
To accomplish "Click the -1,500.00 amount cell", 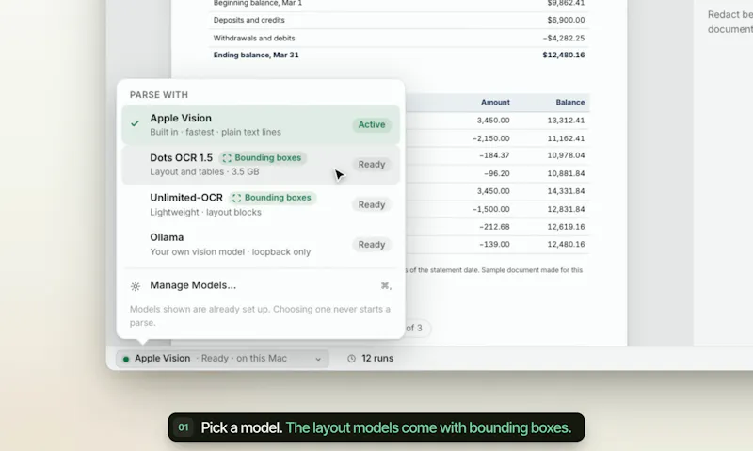I will coord(490,209).
